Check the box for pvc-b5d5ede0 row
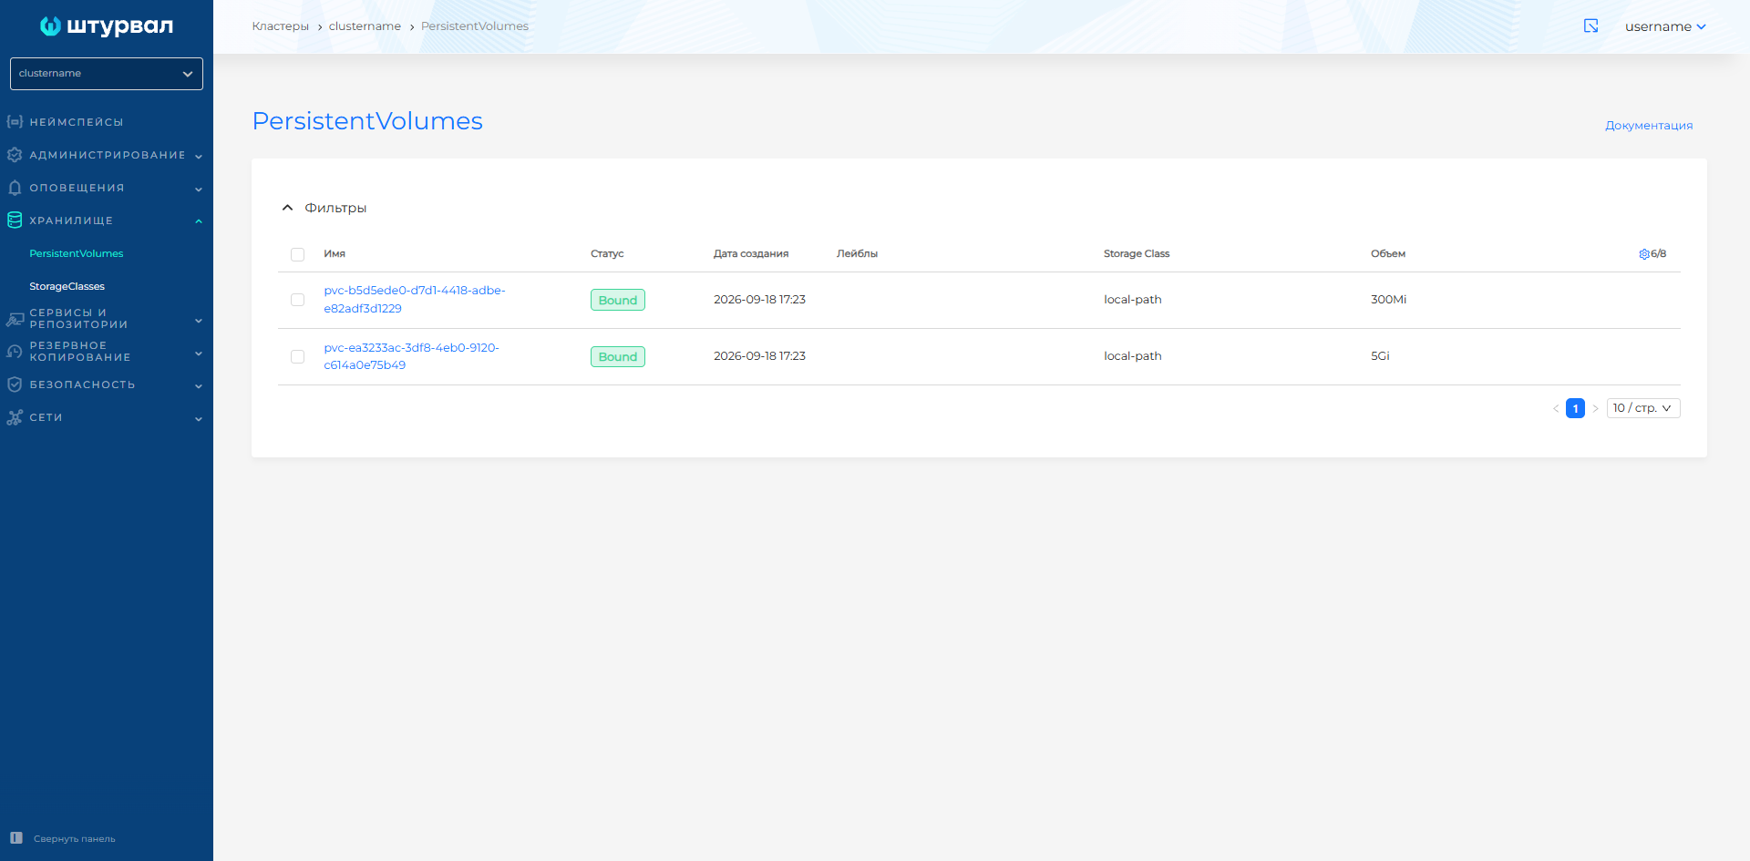 click(297, 300)
